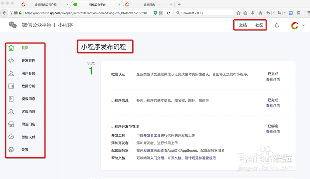
Task: Click the notification bell icon
Action: 277,25
